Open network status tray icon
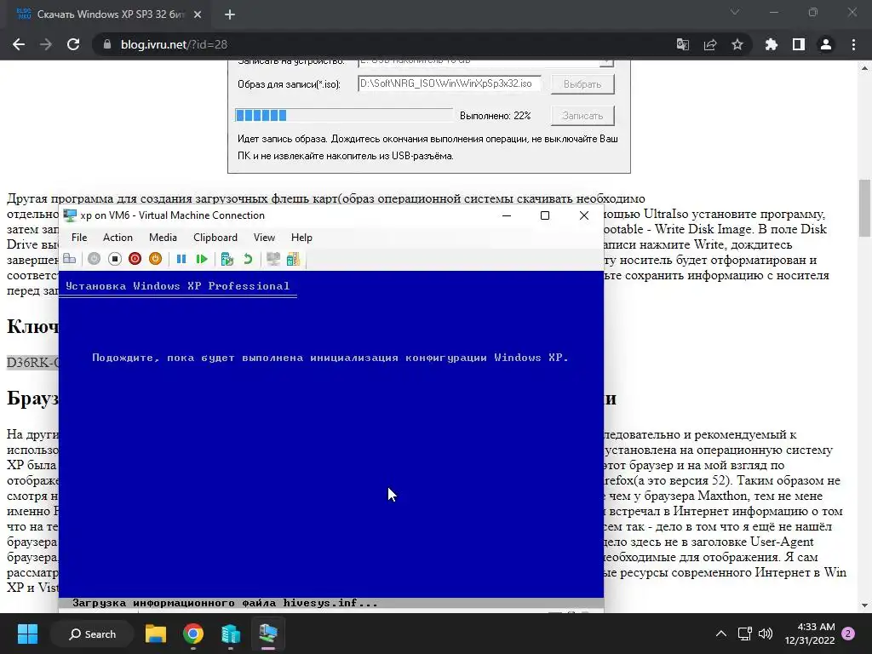 coord(744,634)
